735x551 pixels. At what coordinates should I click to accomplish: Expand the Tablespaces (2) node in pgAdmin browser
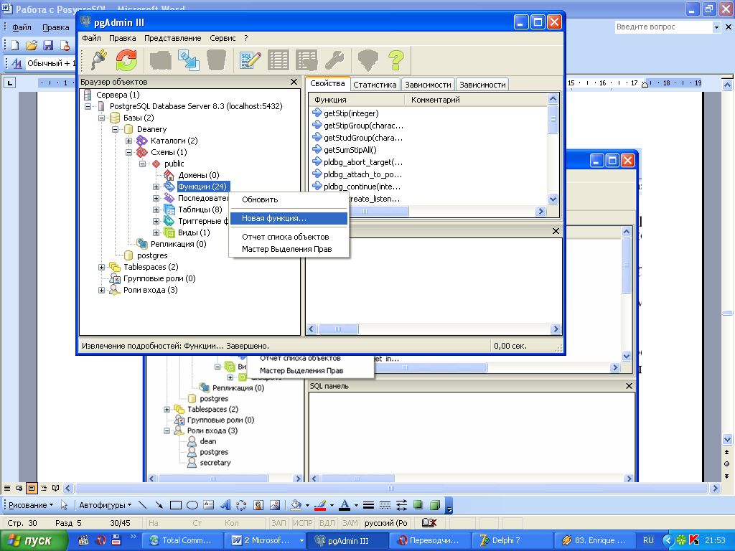click(101, 267)
